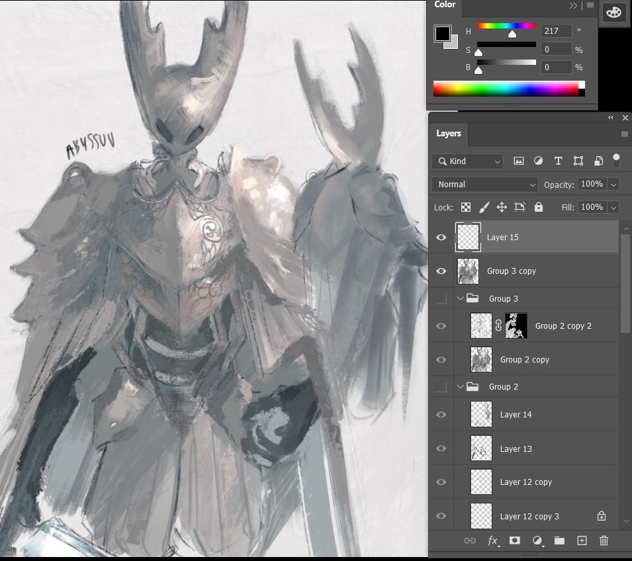This screenshot has height=561, width=632.
Task: Open the new group folder icon
Action: (559, 540)
